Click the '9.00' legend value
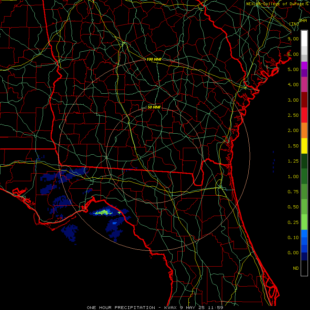This screenshot has height=310, width=310. pos(293,39)
